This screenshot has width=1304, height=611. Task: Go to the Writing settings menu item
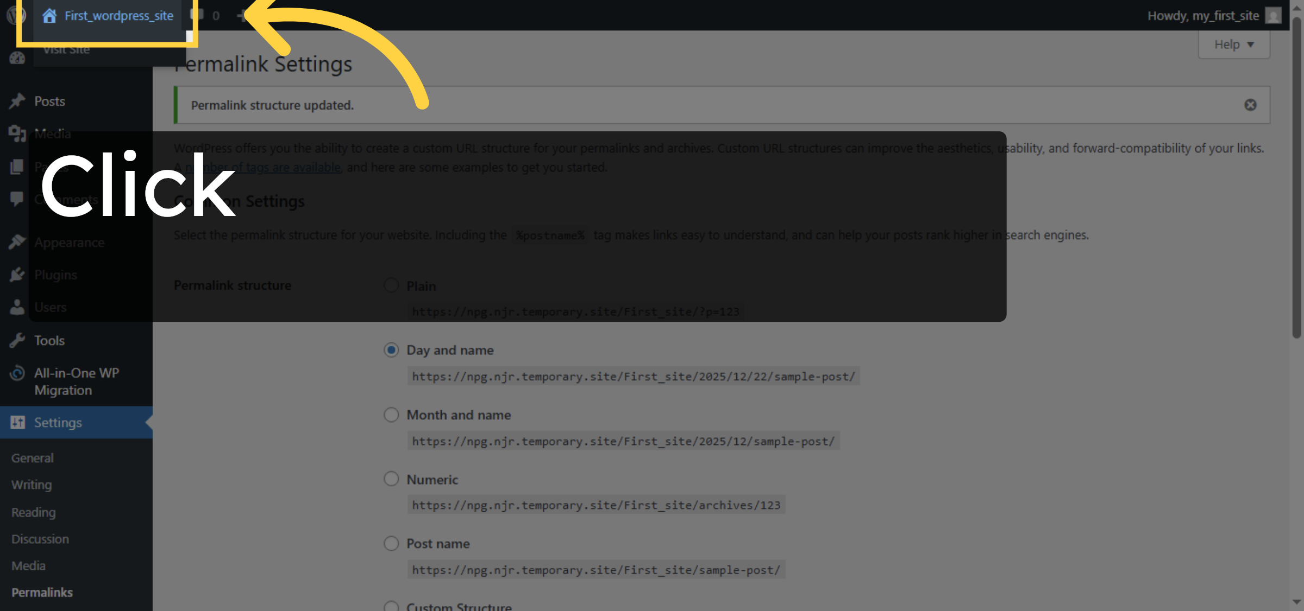point(31,485)
